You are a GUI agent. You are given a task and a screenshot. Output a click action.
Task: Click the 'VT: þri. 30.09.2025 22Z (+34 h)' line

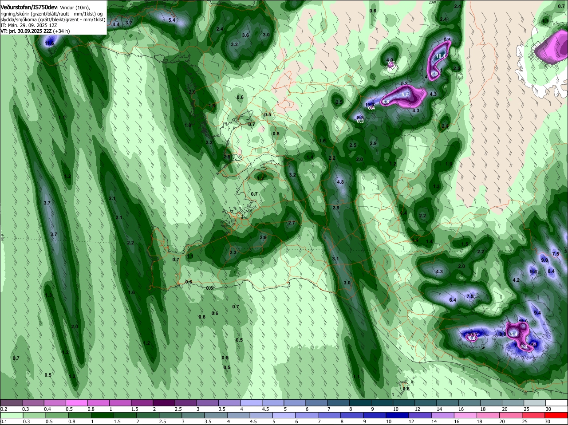pos(35,31)
